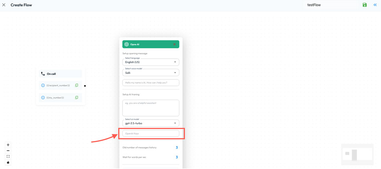Zoom out of the flow canvas

click(x=8, y=151)
